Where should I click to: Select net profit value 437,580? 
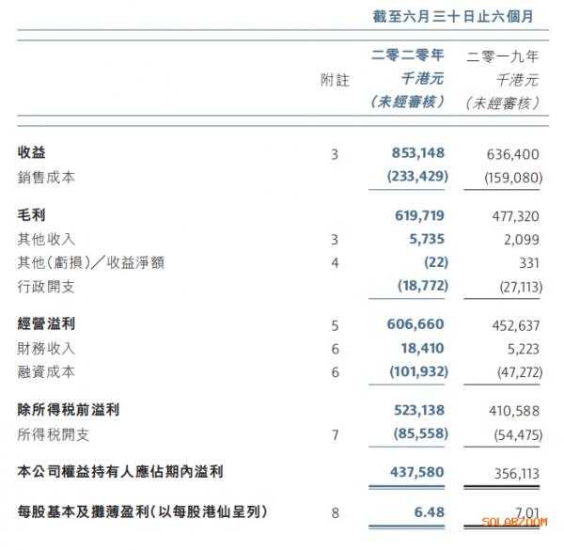(417, 472)
